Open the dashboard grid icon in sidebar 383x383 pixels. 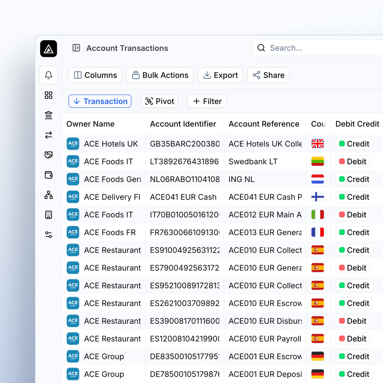pyautogui.click(x=49, y=95)
